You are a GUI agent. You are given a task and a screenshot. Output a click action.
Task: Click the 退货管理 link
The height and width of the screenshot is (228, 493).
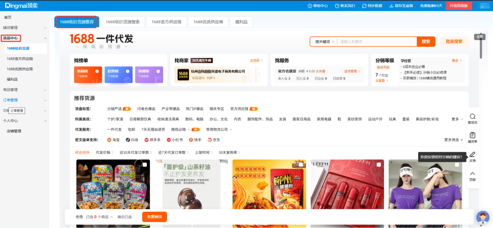(352, 71)
